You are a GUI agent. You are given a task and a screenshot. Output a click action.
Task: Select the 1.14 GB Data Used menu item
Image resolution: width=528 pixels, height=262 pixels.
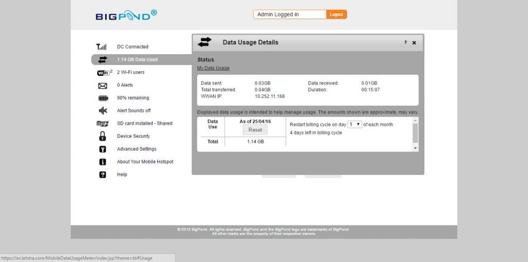tap(137, 60)
